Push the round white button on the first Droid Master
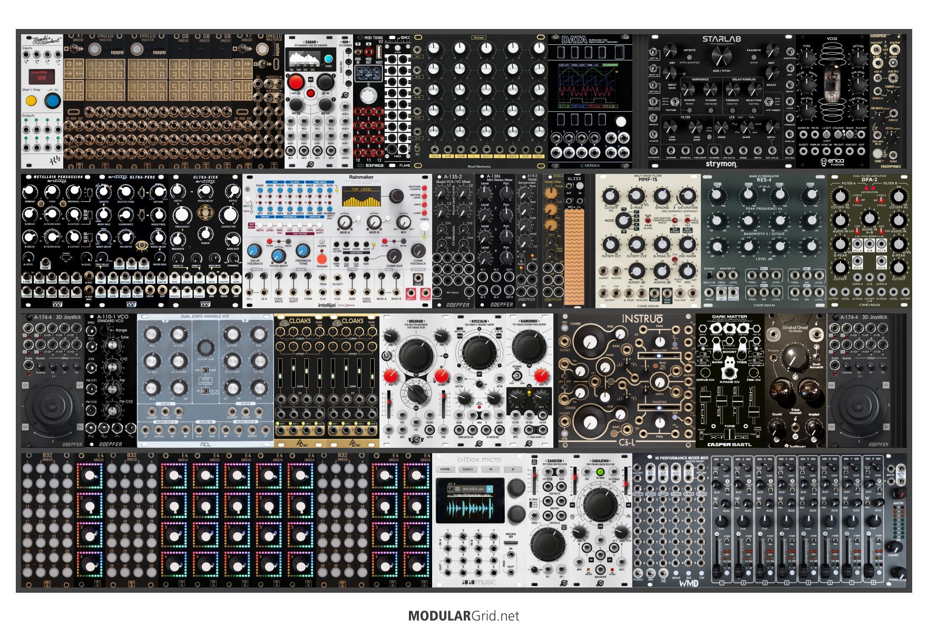 [x=94, y=50]
